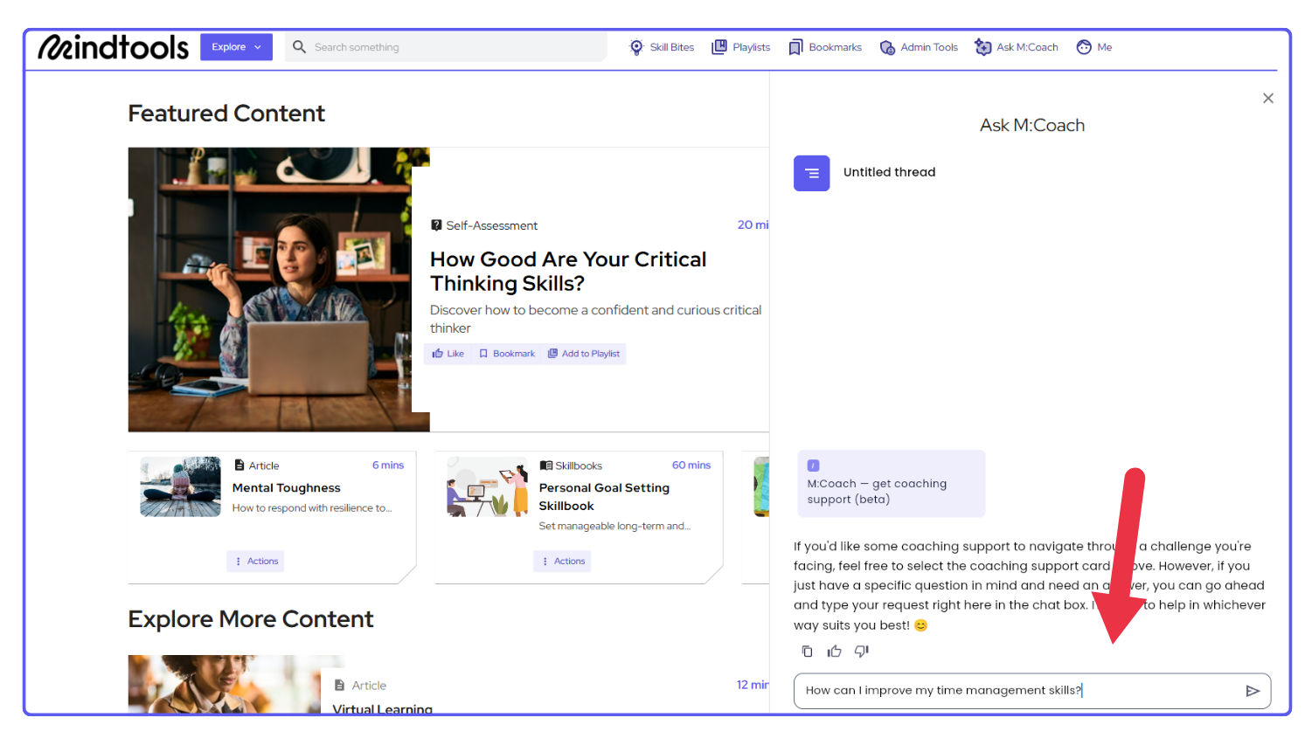The height and width of the screenshot is (745, 1312).
Task: Like the Critical Thinking self-assessment
Action: point(448,354)
